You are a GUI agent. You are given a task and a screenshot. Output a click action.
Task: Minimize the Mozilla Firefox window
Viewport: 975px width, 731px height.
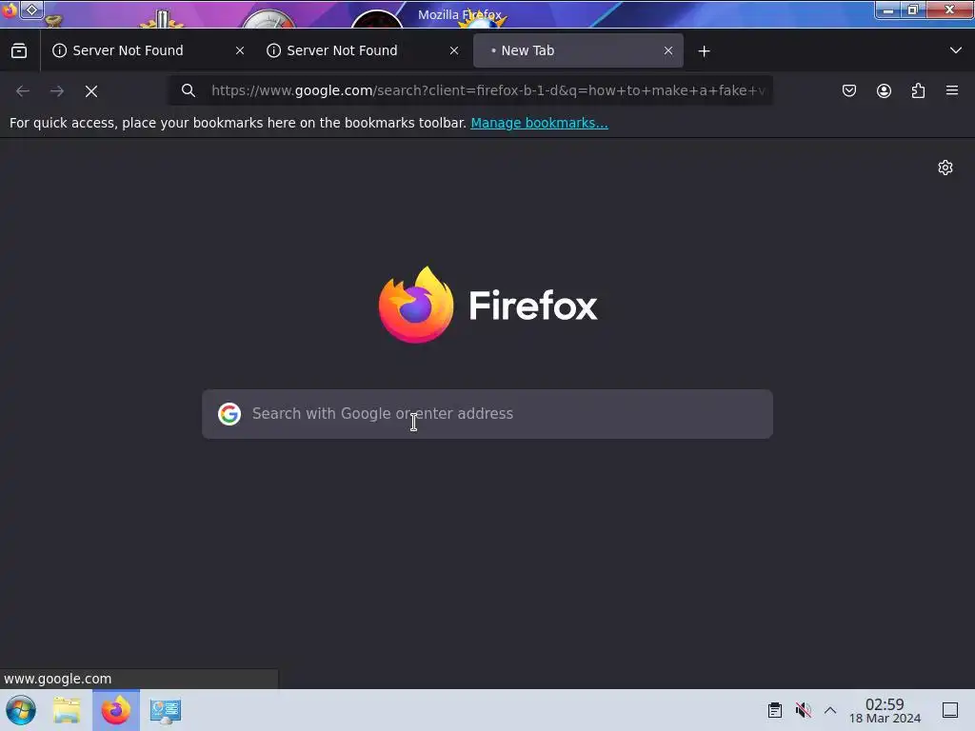(888, 10)
